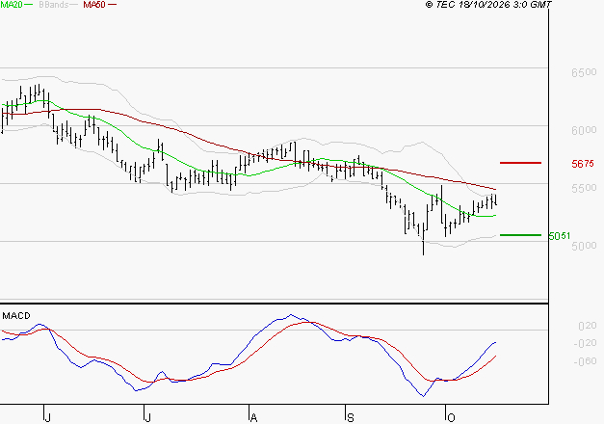Click the MACD -060 axis label

585,361
